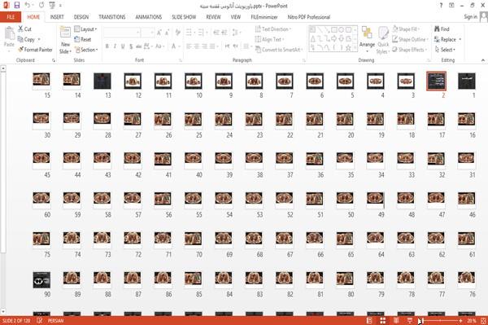Viewport: 488px width, 325px height.
Task: Select slide 90 thumbnail
Action: (x=41, y=279)
